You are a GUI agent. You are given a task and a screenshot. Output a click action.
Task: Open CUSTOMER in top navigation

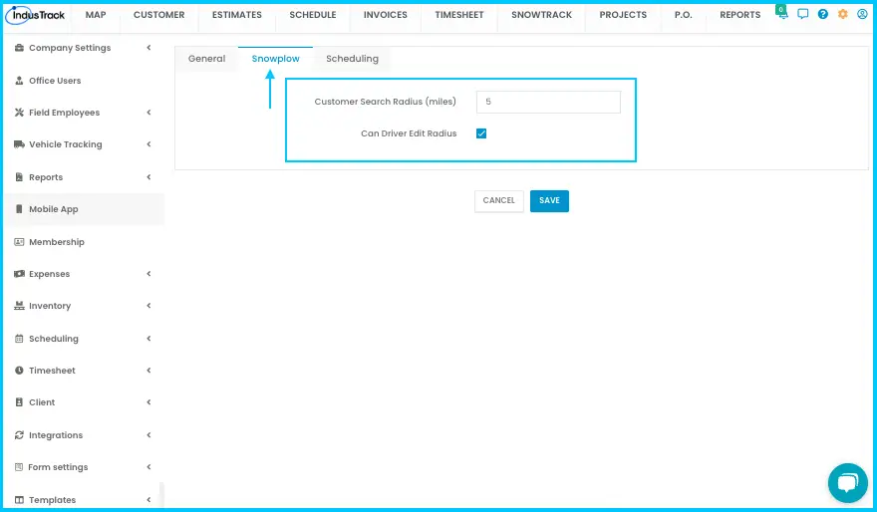(158, 15)
